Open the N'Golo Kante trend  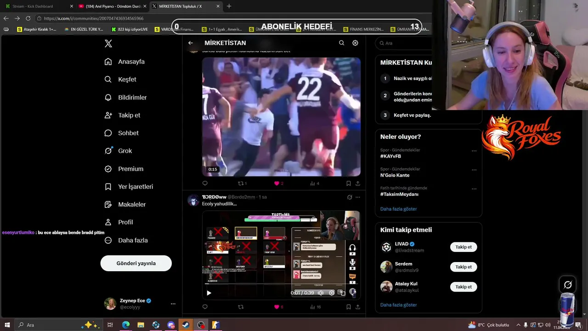(395, 175)
